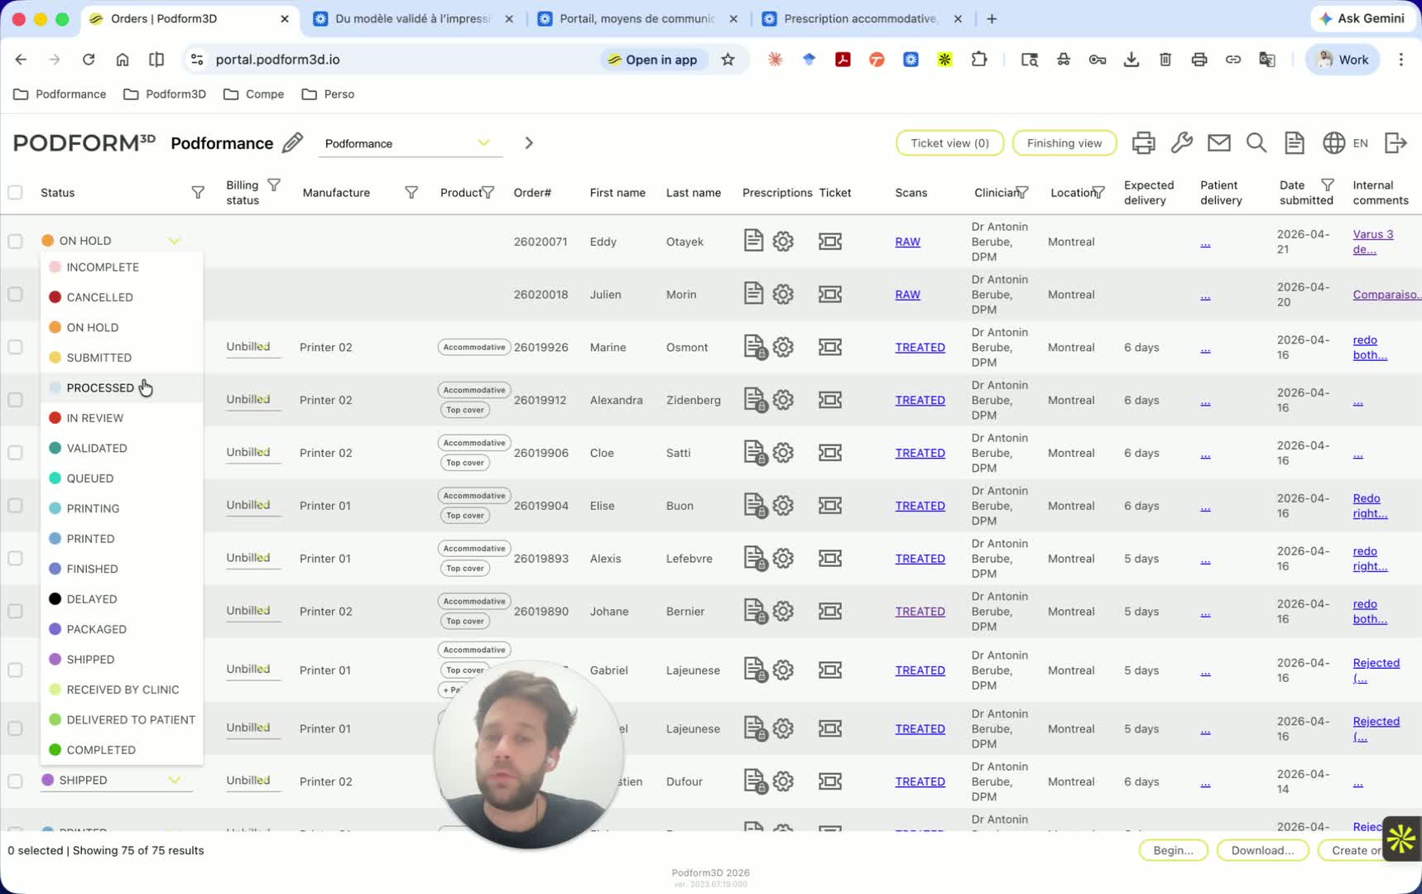Open settings gear for Eddy Otayek order
This screenshot has height=894, width=1422.
click(783, 241)
